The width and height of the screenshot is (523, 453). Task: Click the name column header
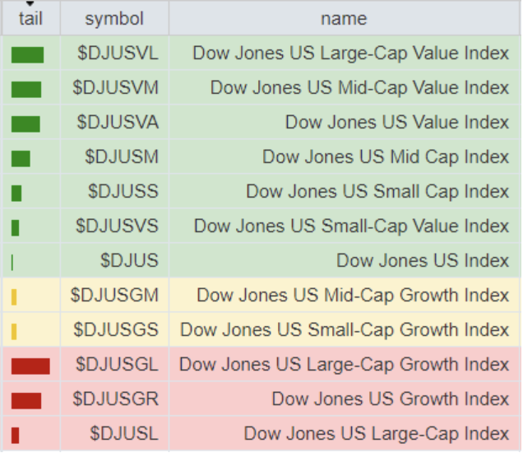(x=344, y=18)
